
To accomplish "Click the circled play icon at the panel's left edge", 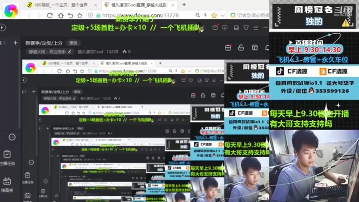I will click(2, 27).
